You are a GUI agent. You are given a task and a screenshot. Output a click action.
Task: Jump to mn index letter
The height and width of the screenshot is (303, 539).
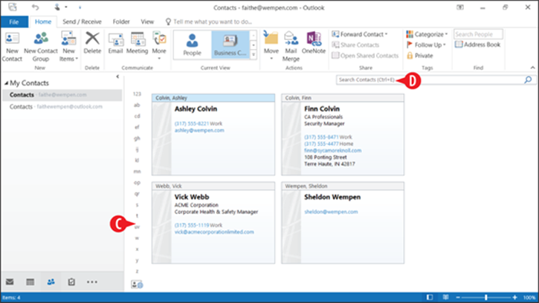137,172
